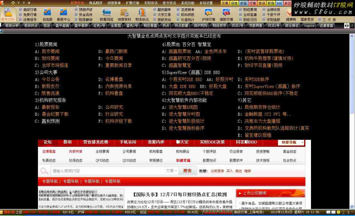Open the 系统功能 menu
The width and height of the screenshot is (355, 216).
point(188,3)
